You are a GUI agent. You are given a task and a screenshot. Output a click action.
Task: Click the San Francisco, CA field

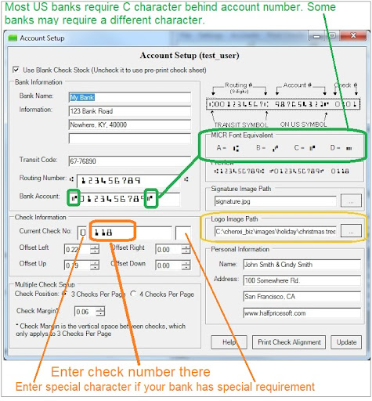click(x=302, y=297)
